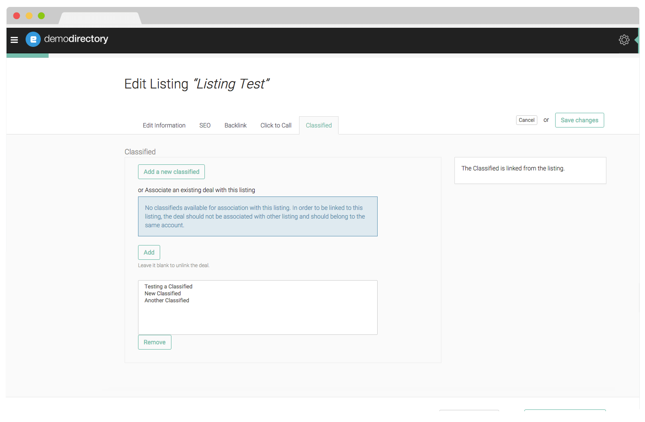The width and height of the screenshot is (645, 422).
Task: Click the demodirectory brand name
Action: tap(76, 39)
